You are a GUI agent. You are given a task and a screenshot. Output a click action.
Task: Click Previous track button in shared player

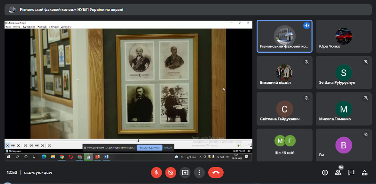[25, 145]
